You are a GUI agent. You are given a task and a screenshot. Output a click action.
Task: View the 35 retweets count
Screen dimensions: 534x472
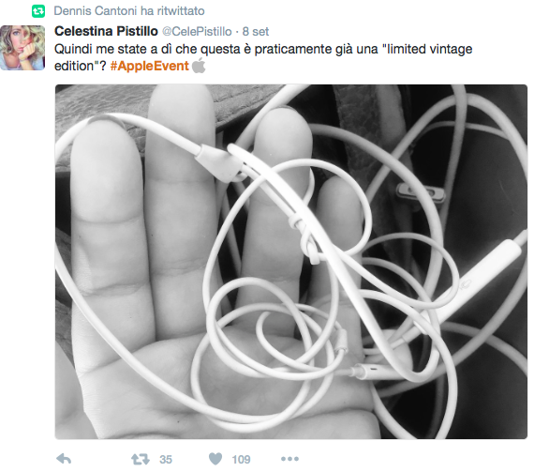(x=166, y=460)
